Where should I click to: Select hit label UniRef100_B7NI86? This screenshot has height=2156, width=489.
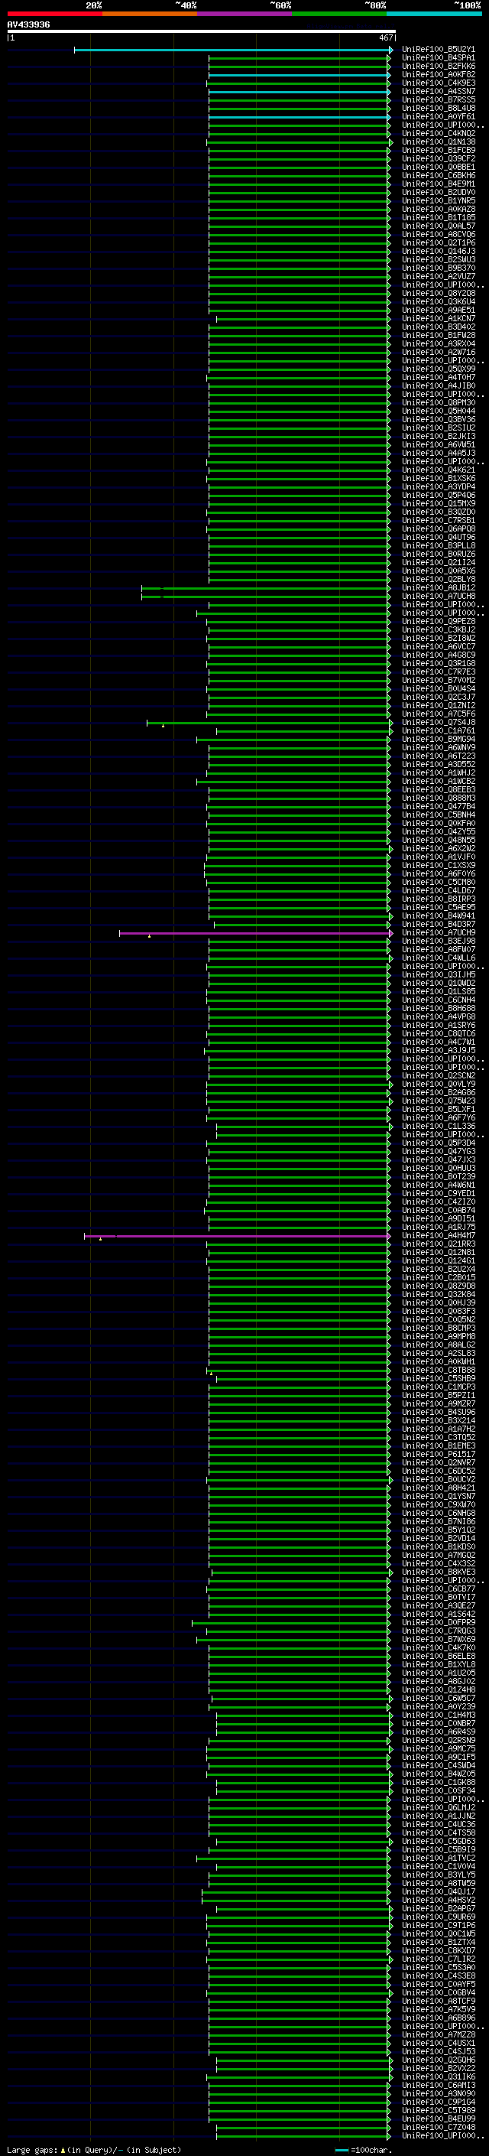pos(439,1521)
